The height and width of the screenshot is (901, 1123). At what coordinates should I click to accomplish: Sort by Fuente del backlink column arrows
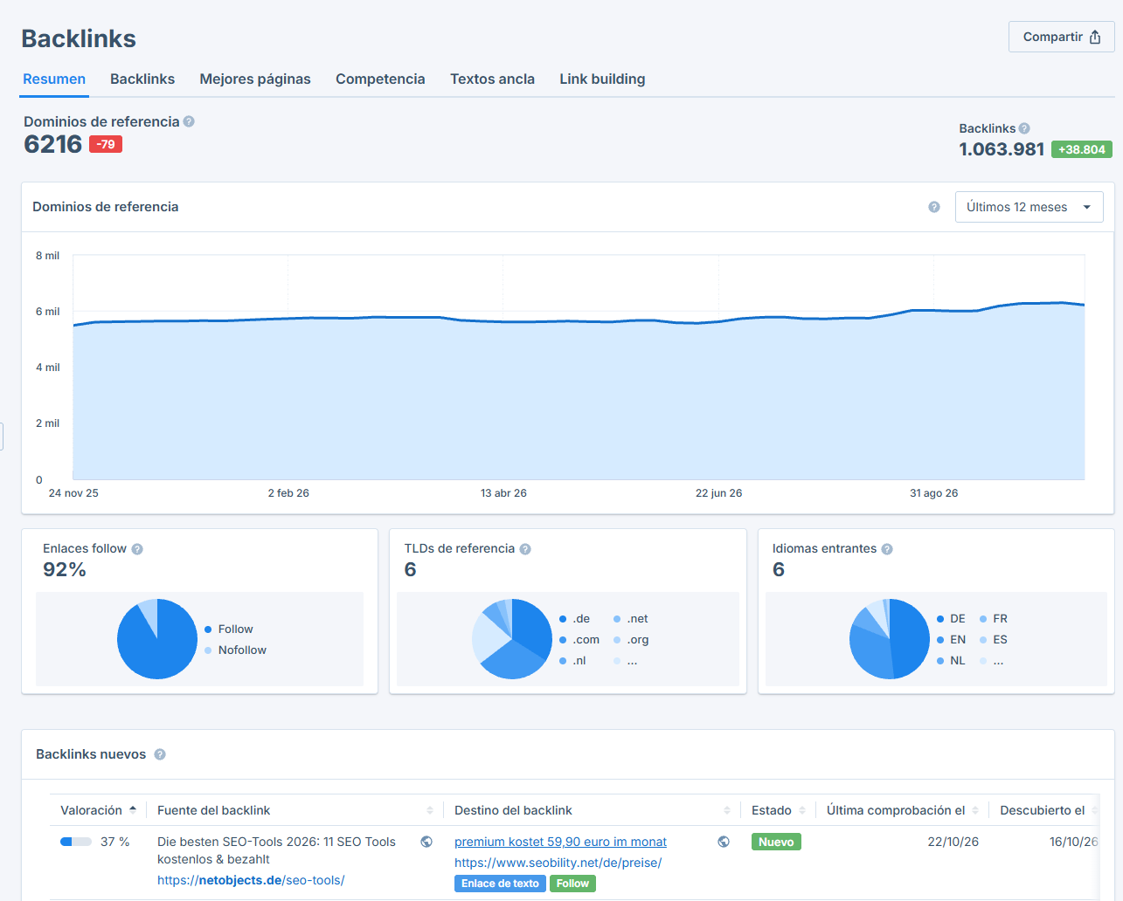[430, 810]
